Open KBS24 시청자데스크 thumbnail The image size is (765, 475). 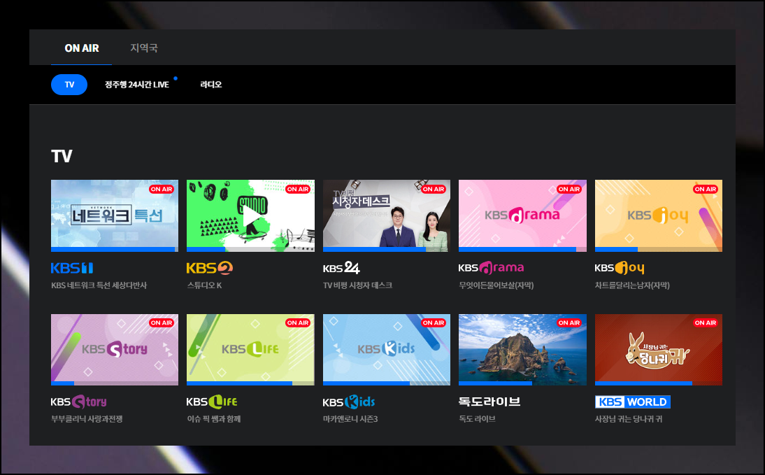[387, 214]
